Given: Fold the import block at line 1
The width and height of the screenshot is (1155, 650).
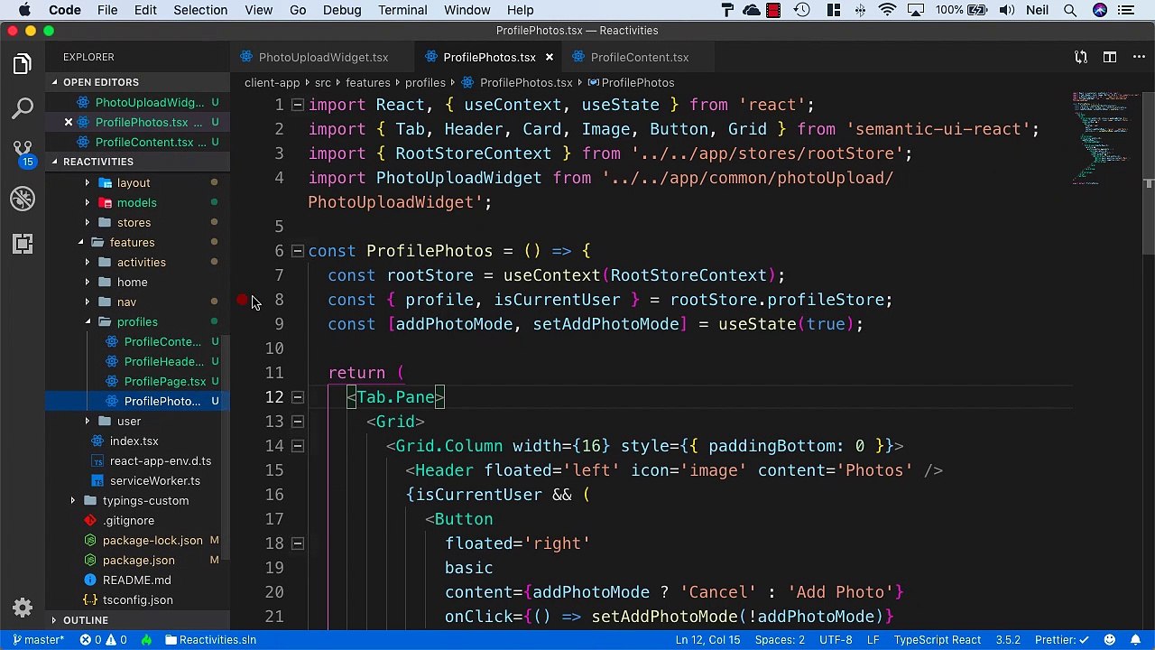Looking at the screenshot, I should 297,105.
